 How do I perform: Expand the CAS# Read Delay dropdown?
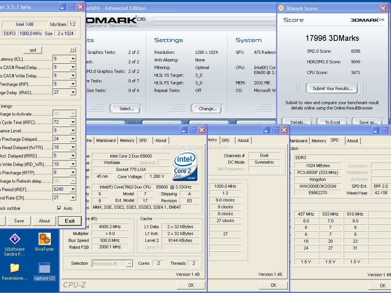pos(73,67)
